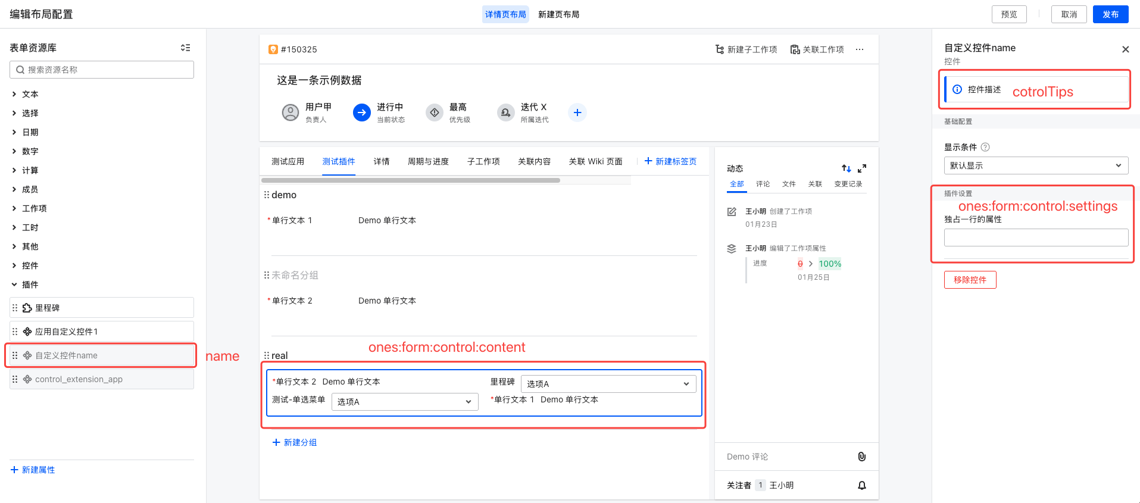Expand the 文本 category in resource library

[14, 94]
